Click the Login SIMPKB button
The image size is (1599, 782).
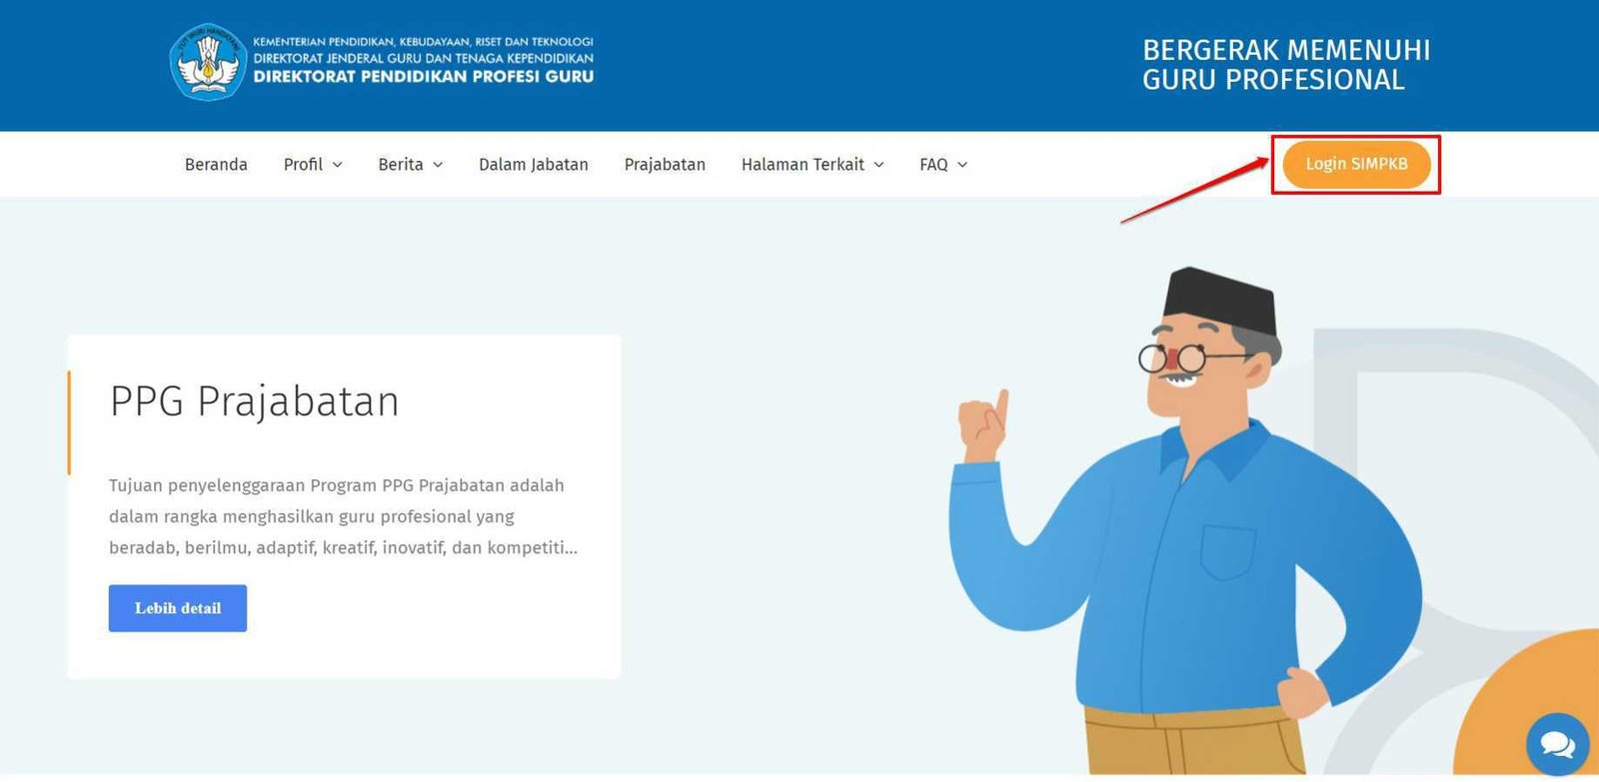tap(1356, 164)
